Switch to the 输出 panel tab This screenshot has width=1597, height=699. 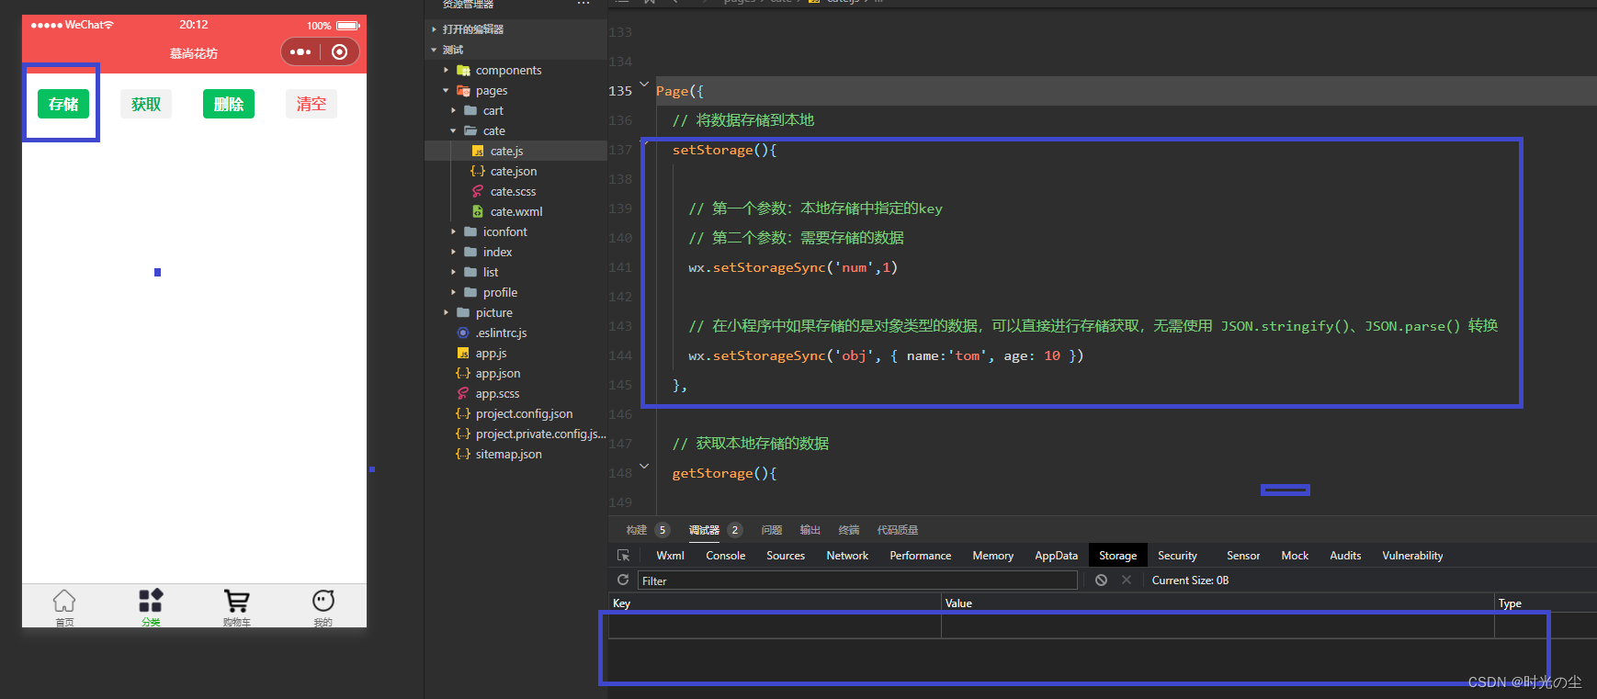(x=810, y=530)
